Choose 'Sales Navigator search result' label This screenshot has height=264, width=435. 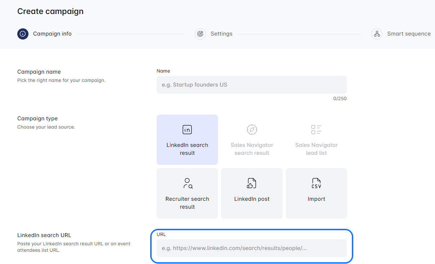[x=252, y=149]
